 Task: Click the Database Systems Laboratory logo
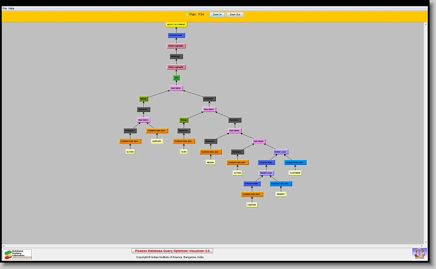pyautogui.click(x=18, y=254)
